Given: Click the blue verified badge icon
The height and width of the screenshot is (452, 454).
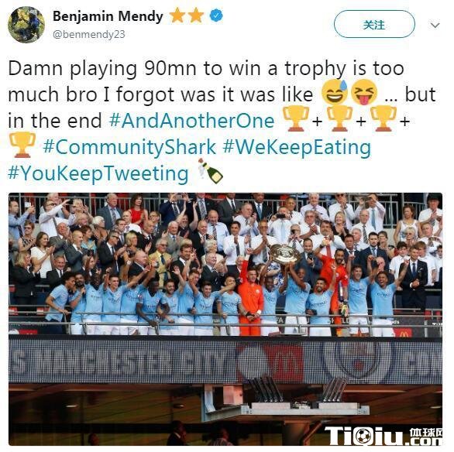Looking at the screenshot, I should (x=216, y=15).
